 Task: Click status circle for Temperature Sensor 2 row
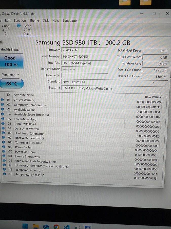[x=4, y=174]
